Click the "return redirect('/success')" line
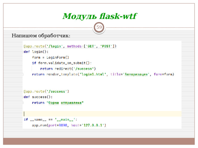Viewport: 198px width, 148px height. [68, 69]
